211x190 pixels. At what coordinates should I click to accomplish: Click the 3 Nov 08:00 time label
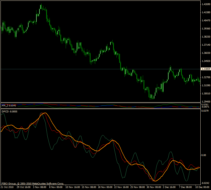coord(40,187)
